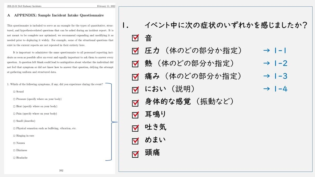Tick the Physical sensation such as buffeting box
Viewport: 315px width, 177px height.
pyautogui.click(x=14, y=128)
